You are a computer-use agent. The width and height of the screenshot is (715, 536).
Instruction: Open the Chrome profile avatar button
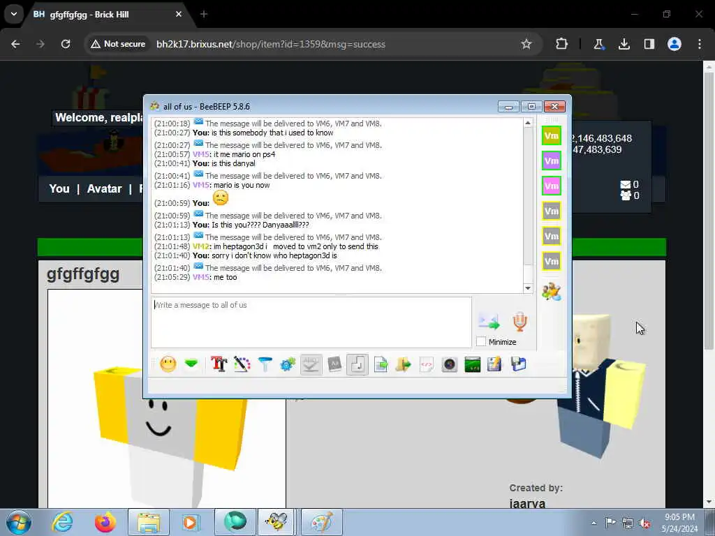click(x=675, y=44)
